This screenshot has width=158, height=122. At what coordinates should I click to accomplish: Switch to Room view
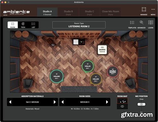(x=13, y=25)
